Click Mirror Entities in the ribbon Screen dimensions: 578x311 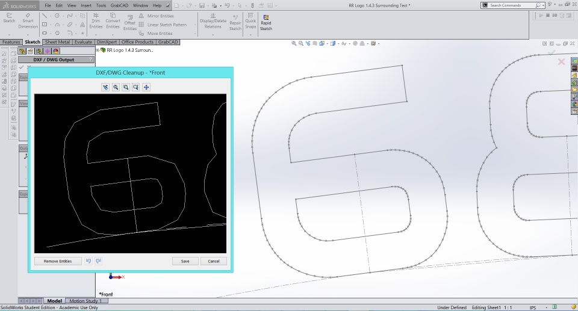[156, 16]
